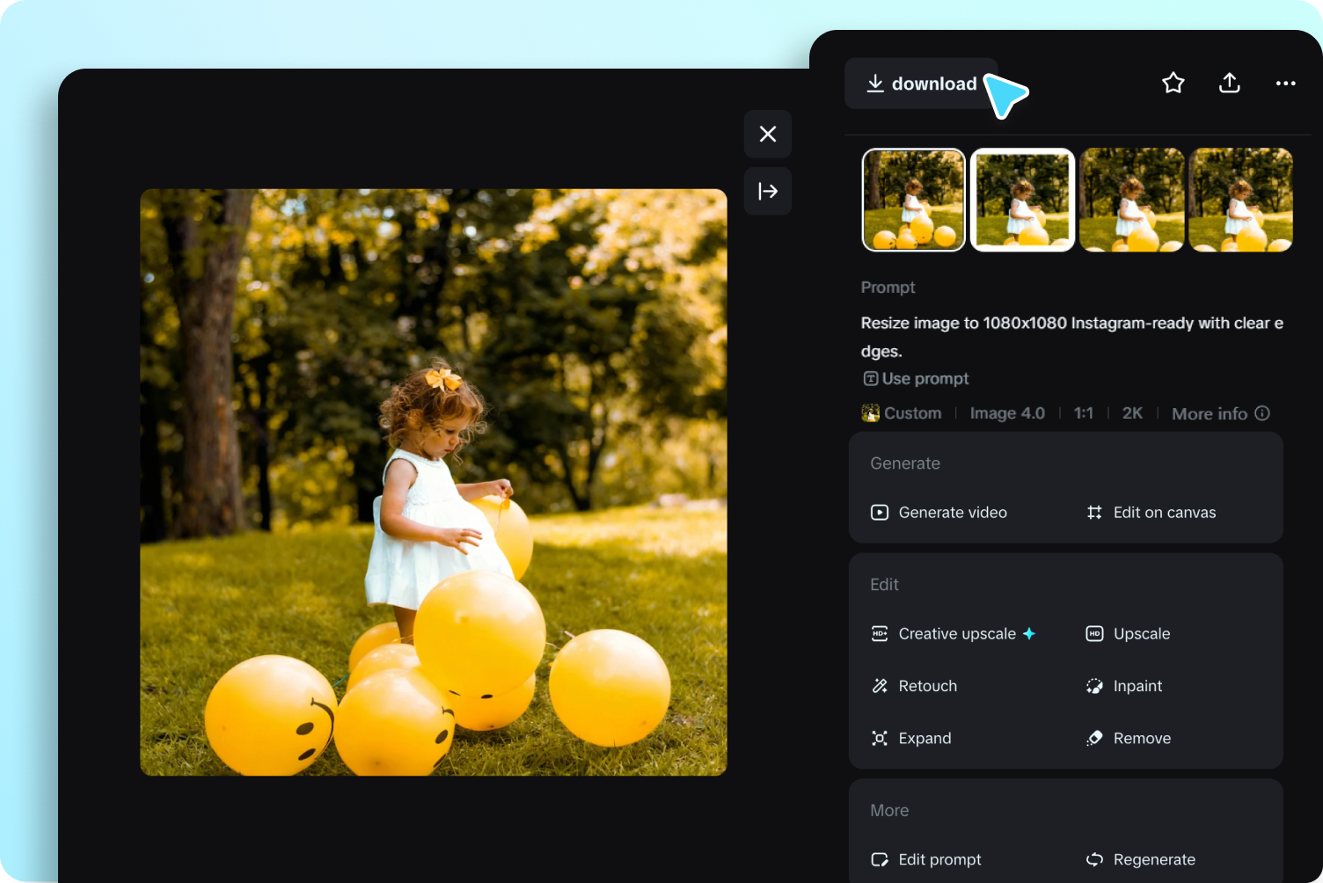
Task: Click the 1:1 aspect ratio label
Action: pos(1084,413)
